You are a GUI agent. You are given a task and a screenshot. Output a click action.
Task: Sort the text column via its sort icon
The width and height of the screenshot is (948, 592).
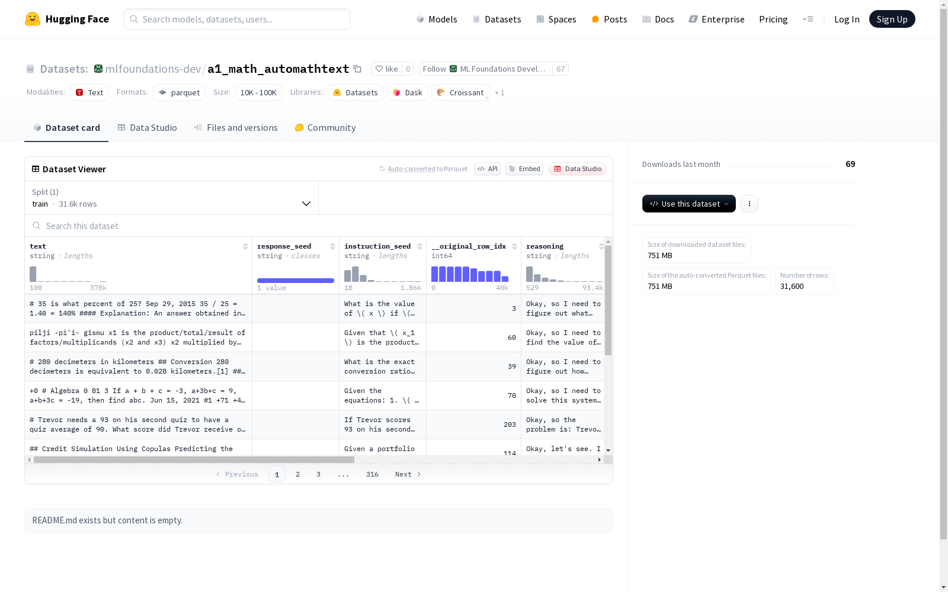coord(245,246)
